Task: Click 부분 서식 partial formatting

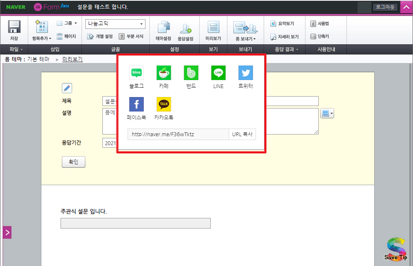Action: tap(131, 36)
